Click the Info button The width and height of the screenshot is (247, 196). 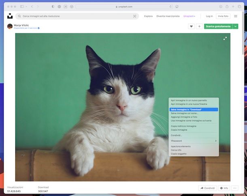(224, 188)
